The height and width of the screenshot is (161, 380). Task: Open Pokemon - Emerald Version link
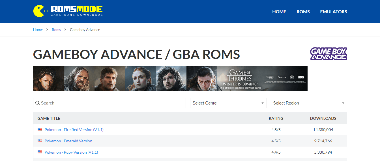pyautogui.click(x=68, y=141)
